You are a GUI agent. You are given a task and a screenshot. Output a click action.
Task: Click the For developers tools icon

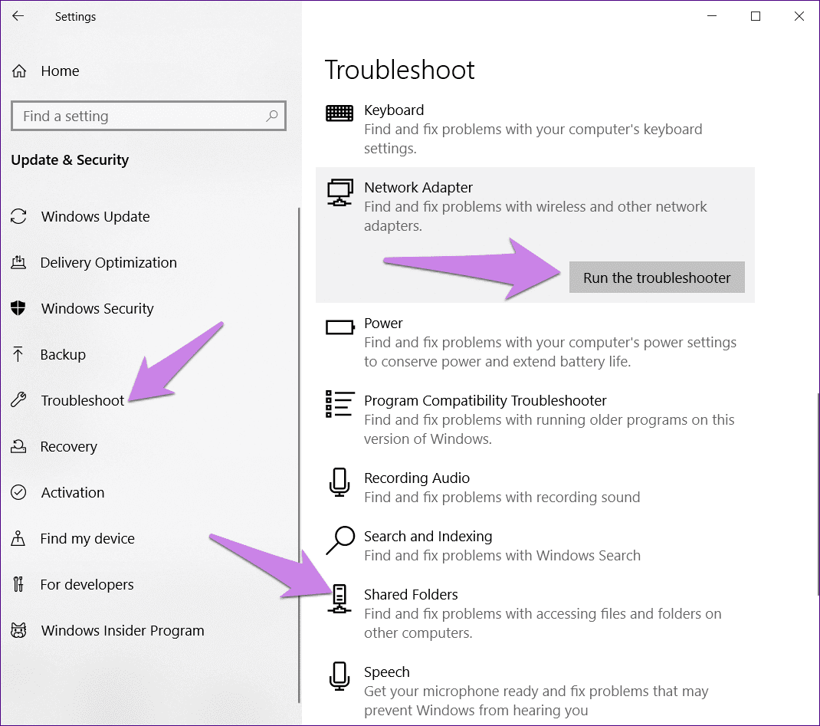pos(18,584)
